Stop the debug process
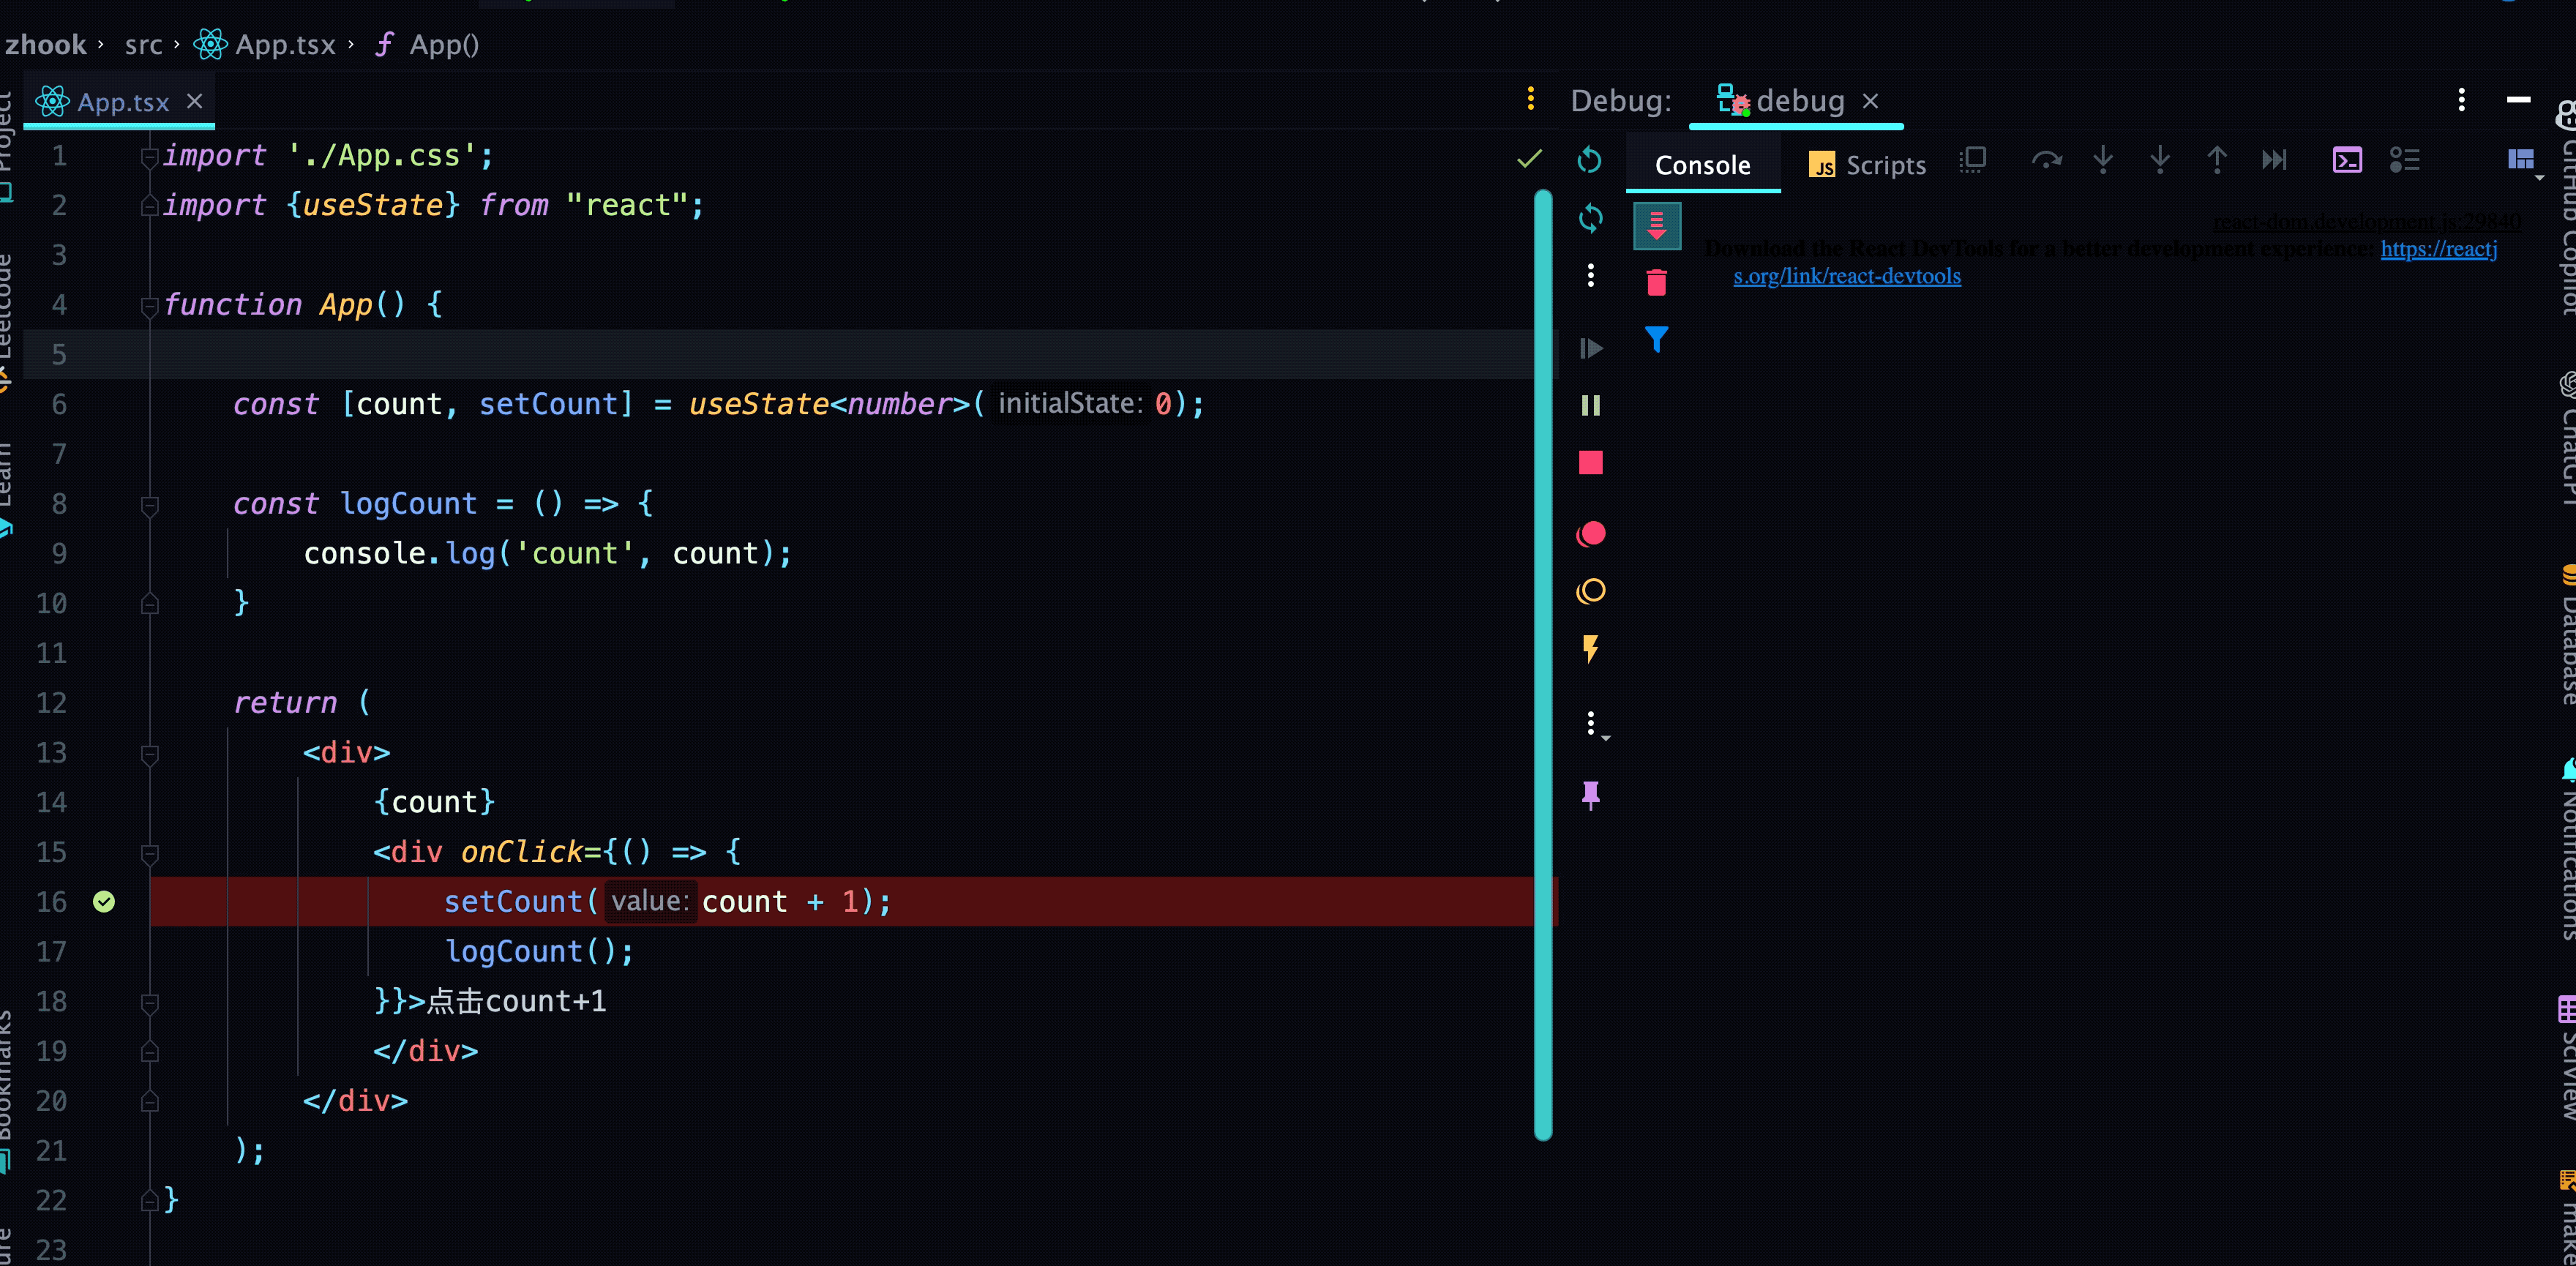 pyautogui.click(x=1591, y=462)
